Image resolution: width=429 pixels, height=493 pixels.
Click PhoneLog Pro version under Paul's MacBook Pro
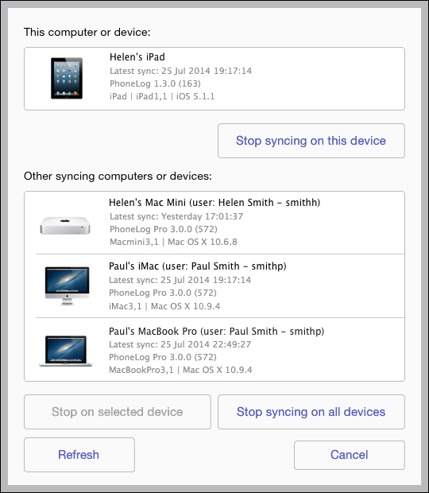(x=163, y=357)
